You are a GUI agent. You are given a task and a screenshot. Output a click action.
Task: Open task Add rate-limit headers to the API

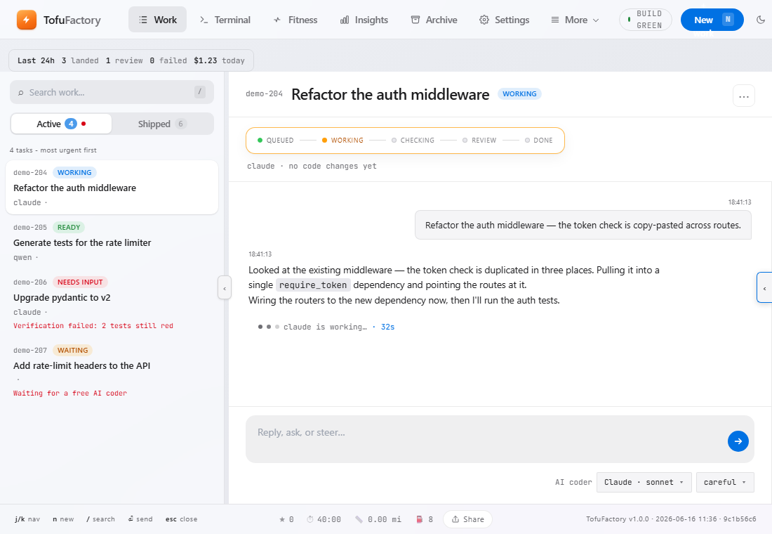coord(112,371)
